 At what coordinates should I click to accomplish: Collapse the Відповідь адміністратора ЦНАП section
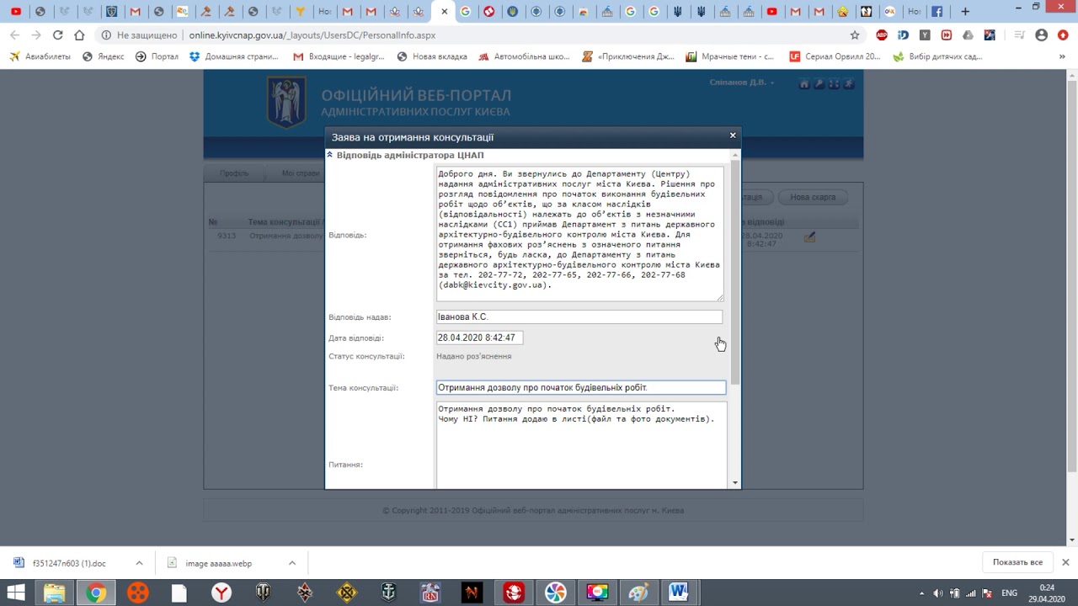[x=330, y=155]
